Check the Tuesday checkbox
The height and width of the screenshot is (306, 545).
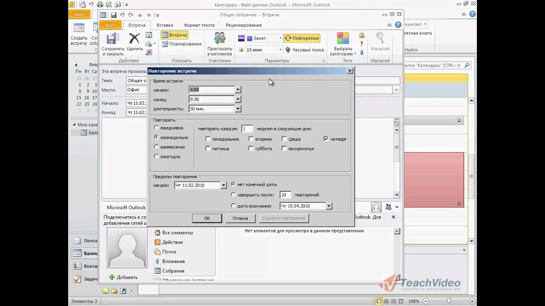click(251, 139)
